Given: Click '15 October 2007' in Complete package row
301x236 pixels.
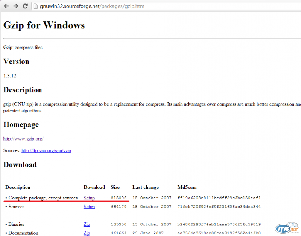Looking at the screenshot, I should 152,198.
